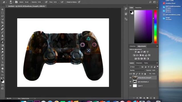Viewport: 182px width, 102px height.
Task: Add layer mask at Layers panel bottom
Action: [140, 98]
